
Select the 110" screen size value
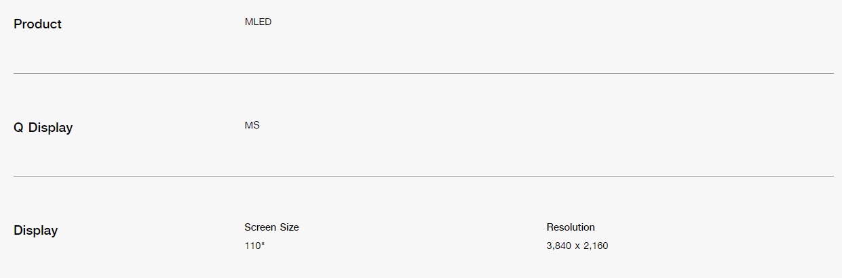(254, 246)
